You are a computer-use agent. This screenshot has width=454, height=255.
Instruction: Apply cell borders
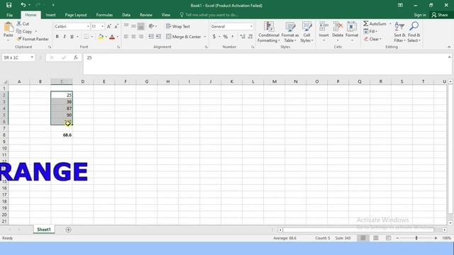86,37
